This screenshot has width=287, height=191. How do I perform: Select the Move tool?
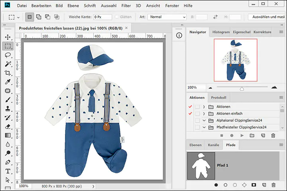pos(8,37)
